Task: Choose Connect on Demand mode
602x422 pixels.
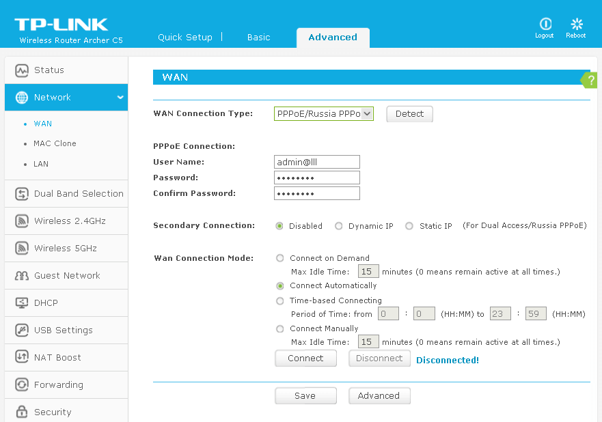Action: point(280,258)
